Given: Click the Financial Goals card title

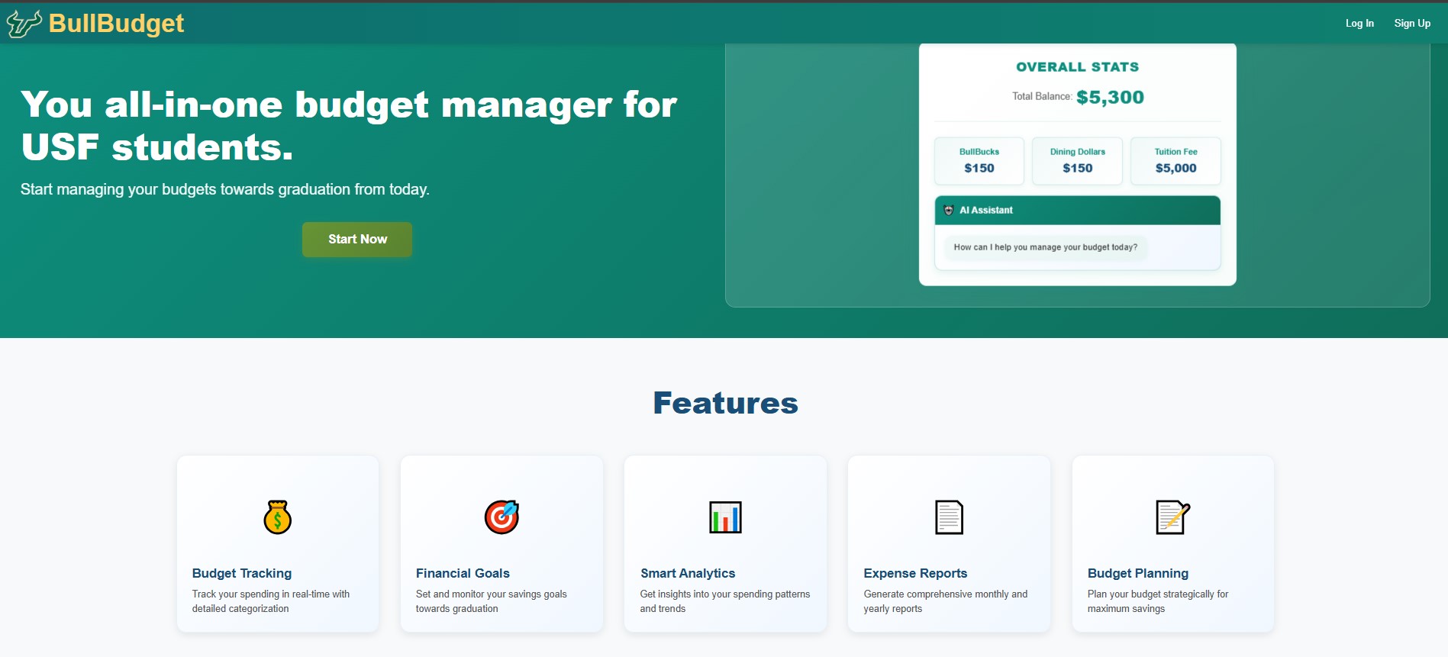Looking at the screenshot, I should [x=463, y=573].
